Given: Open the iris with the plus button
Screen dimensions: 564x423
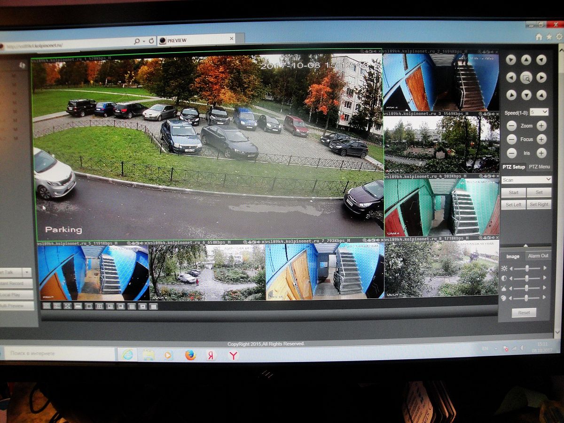Looking at the screenshot, I should coord(541,153).
